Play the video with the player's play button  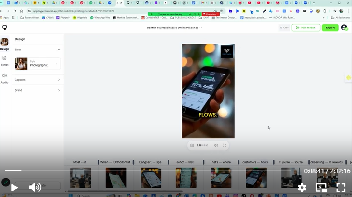coord(14,187)
